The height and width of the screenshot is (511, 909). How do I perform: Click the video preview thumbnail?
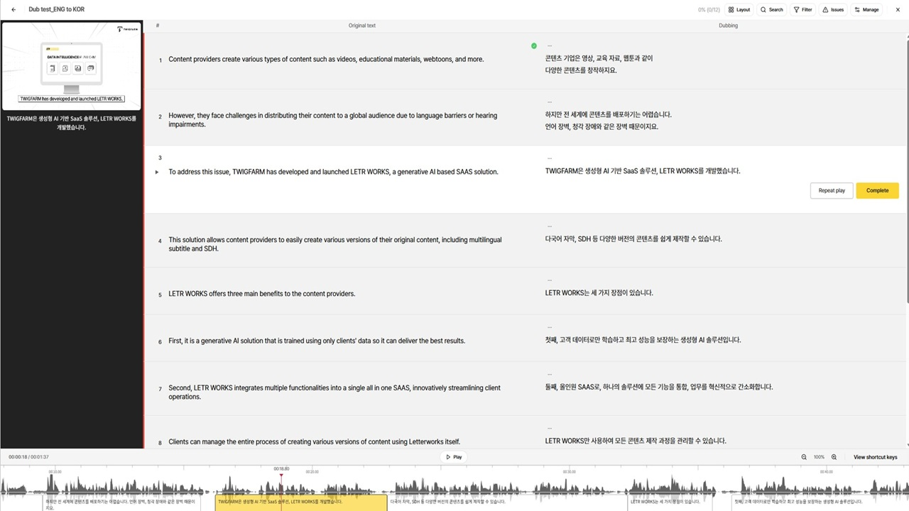(x=71, y=65)
